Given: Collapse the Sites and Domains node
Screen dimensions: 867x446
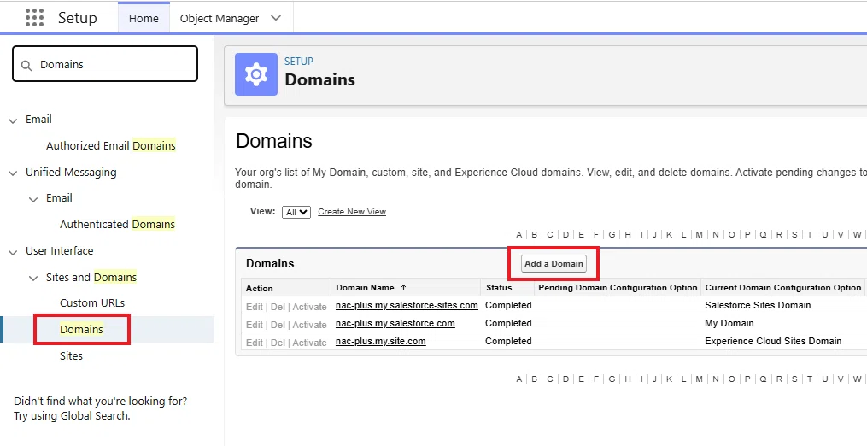Looking at the screenshot, I should click(33, 278).
